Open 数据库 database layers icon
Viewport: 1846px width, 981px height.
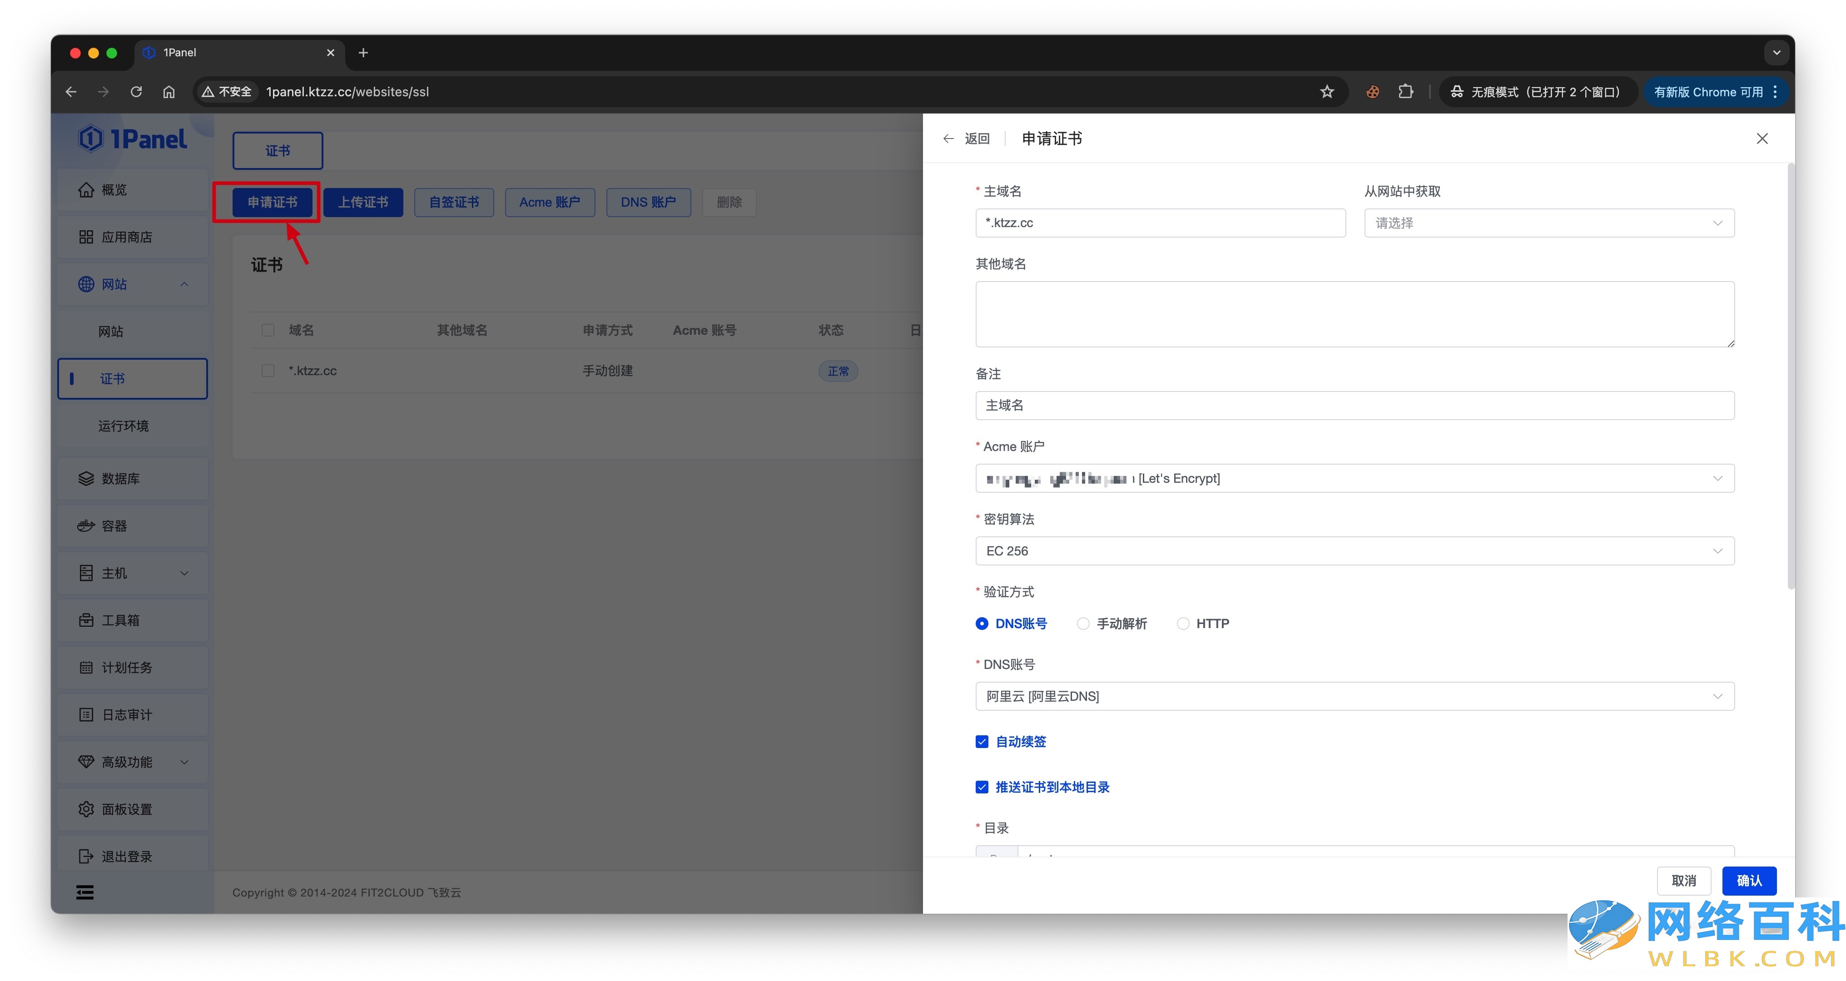tap(86, 479)
